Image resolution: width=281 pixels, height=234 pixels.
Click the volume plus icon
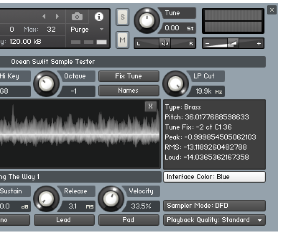tap(259, 43)
